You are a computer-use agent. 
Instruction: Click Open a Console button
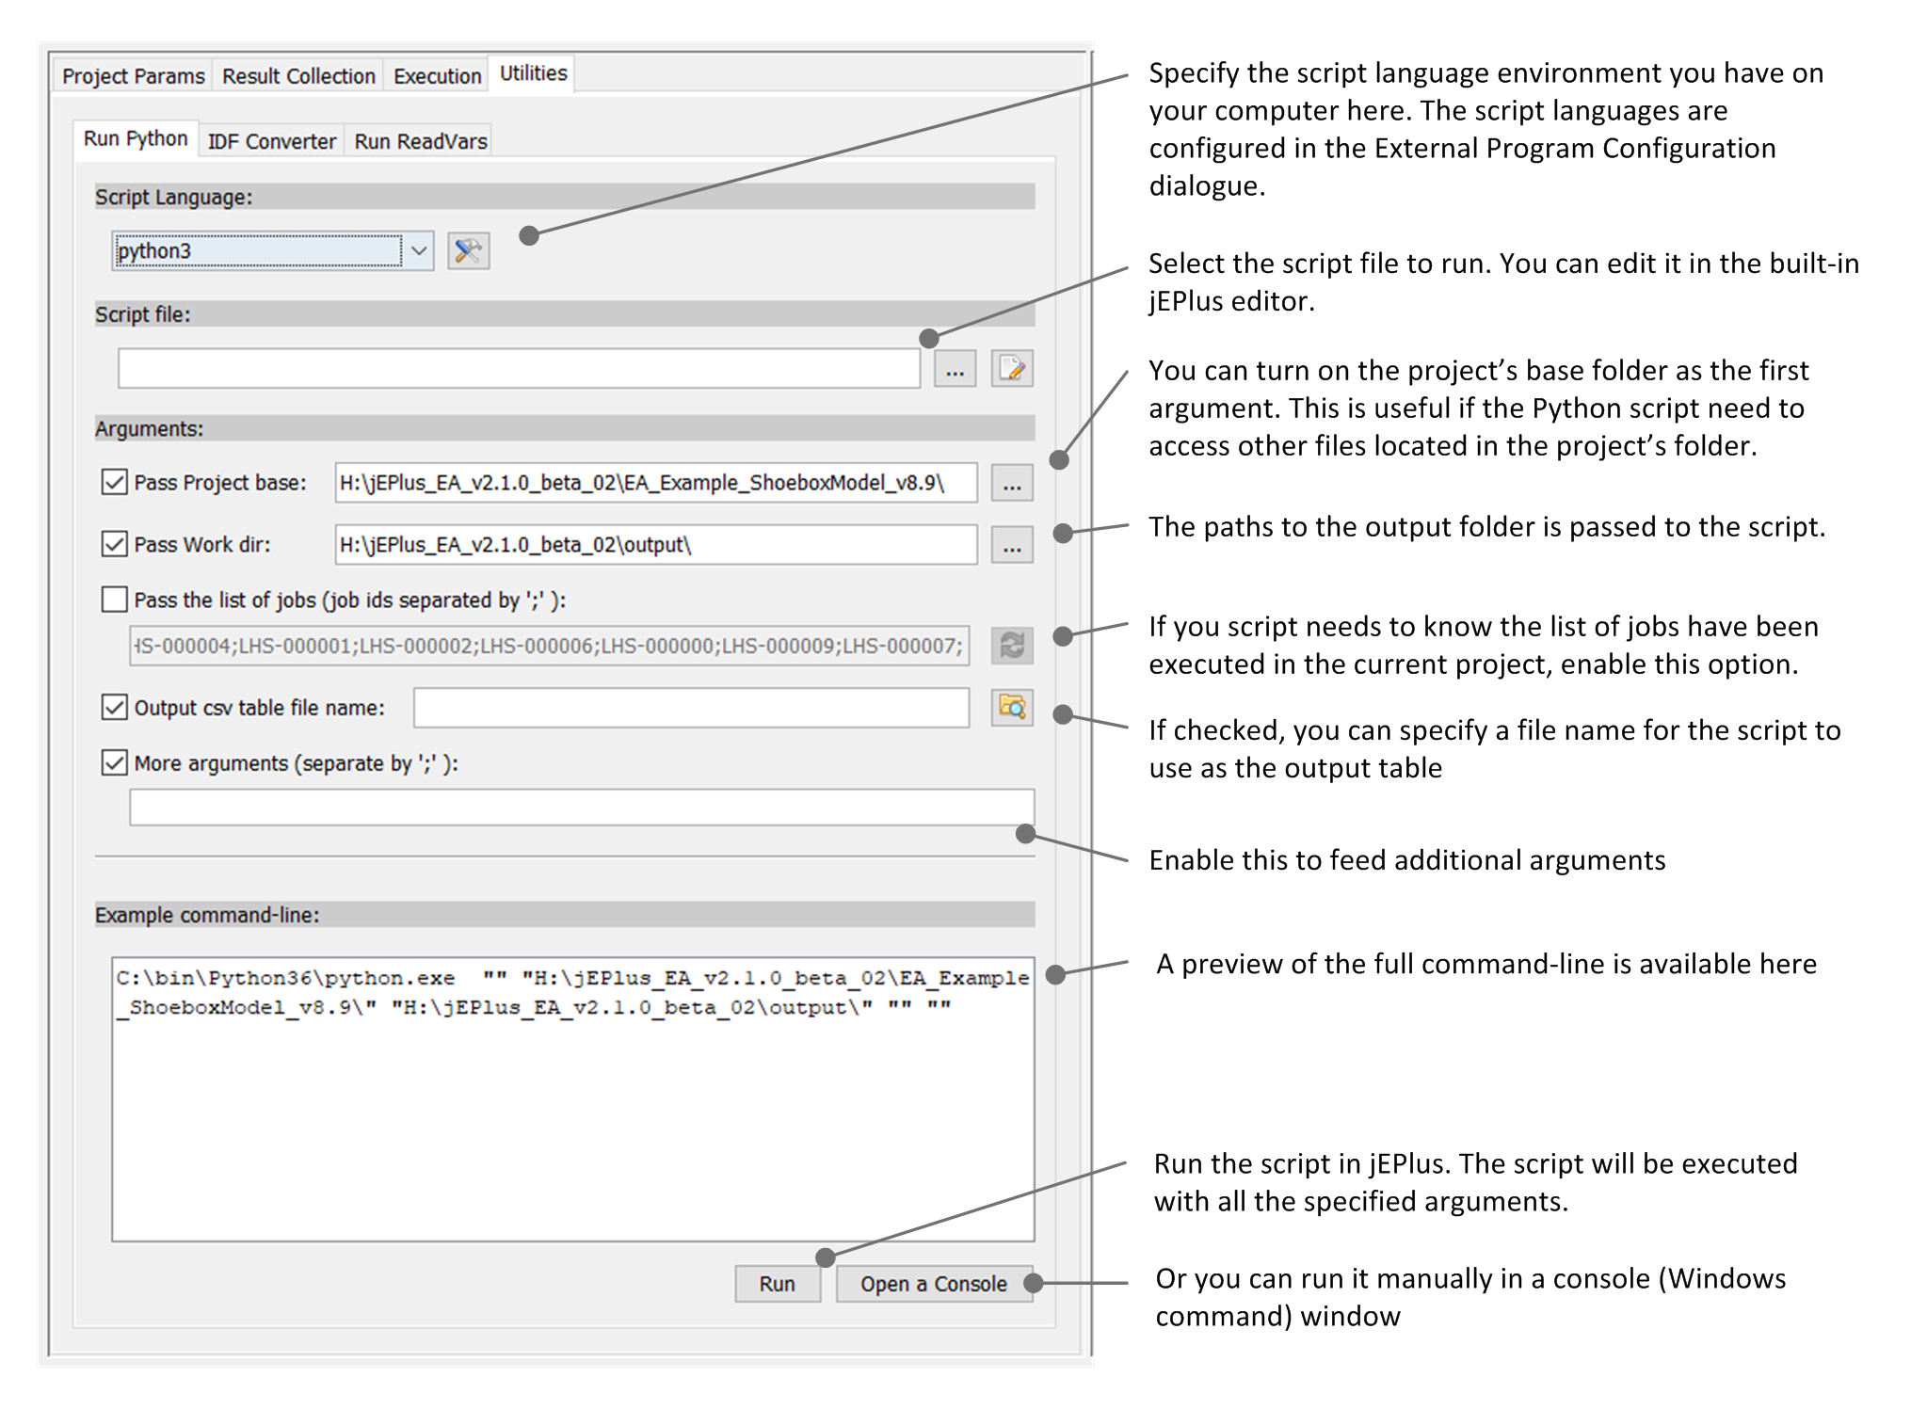933,1284
